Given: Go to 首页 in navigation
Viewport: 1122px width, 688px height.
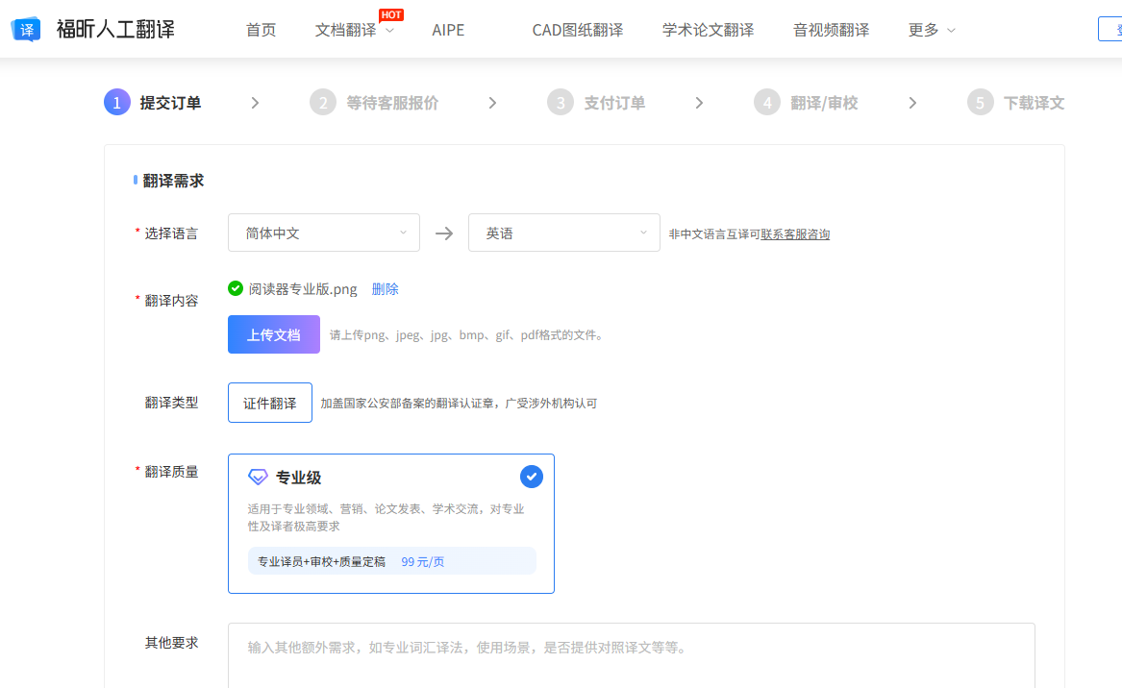Looking at the screenshot, I should [261, 30].
